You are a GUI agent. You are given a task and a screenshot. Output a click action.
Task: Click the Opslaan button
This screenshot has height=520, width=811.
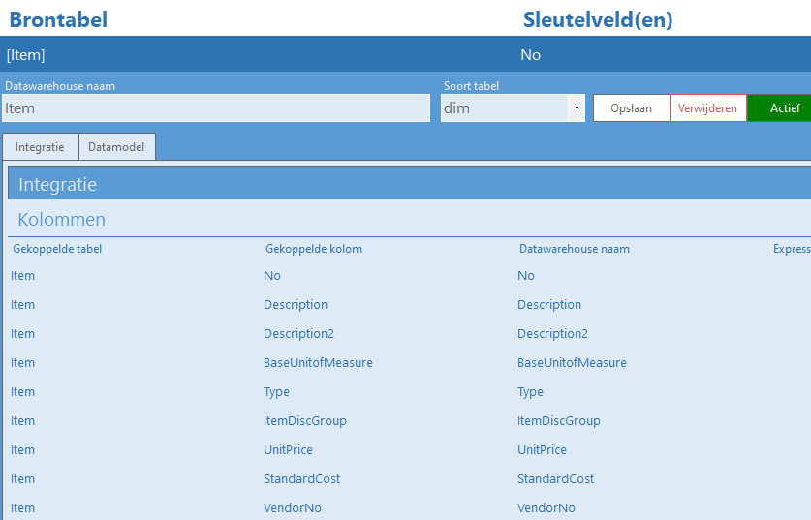coord(631,108)
